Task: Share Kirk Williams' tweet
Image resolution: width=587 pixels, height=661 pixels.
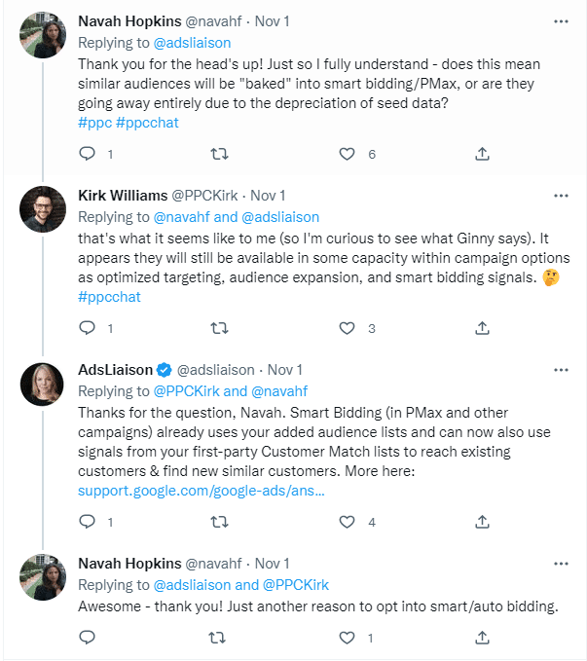Action: 482,328
